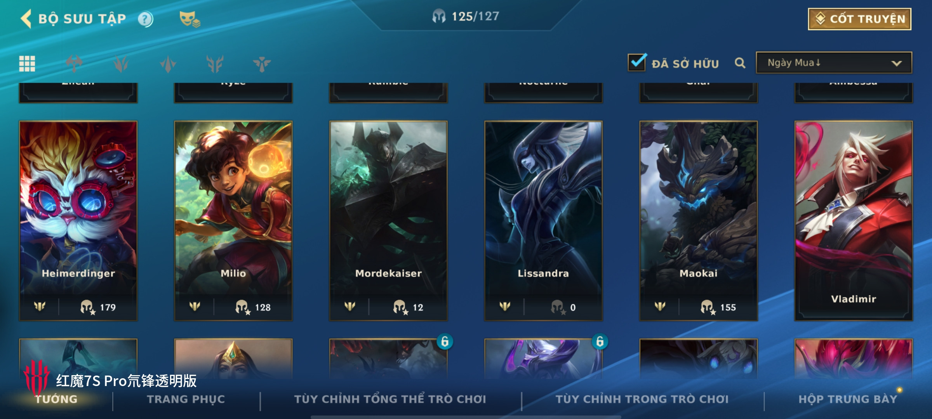Filter by the fourth role icon
The height and width of the screenshot is (419, 932).
tap(215, 64)
